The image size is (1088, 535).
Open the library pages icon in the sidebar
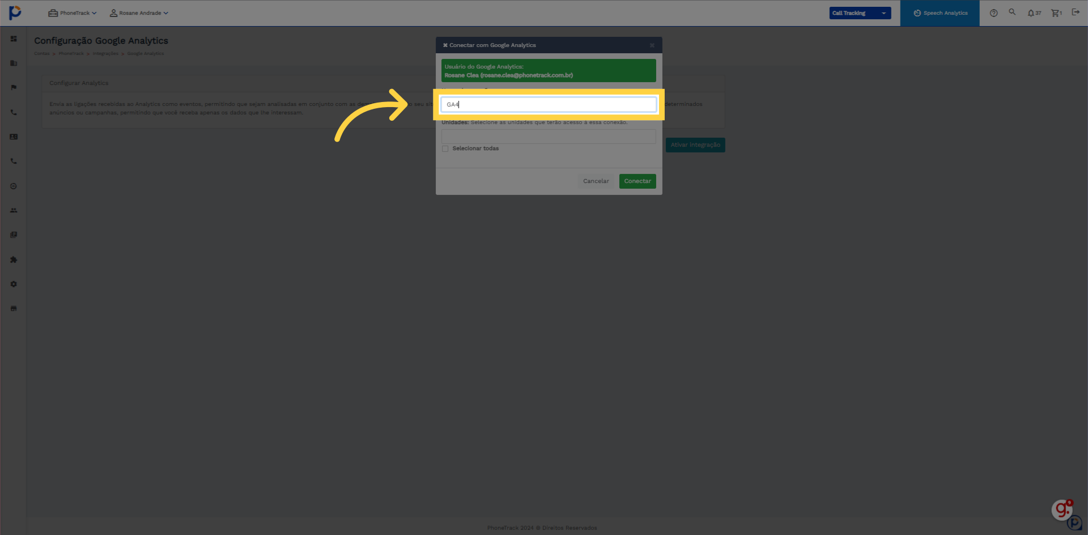pyautogui.click(x=14, y=235)
